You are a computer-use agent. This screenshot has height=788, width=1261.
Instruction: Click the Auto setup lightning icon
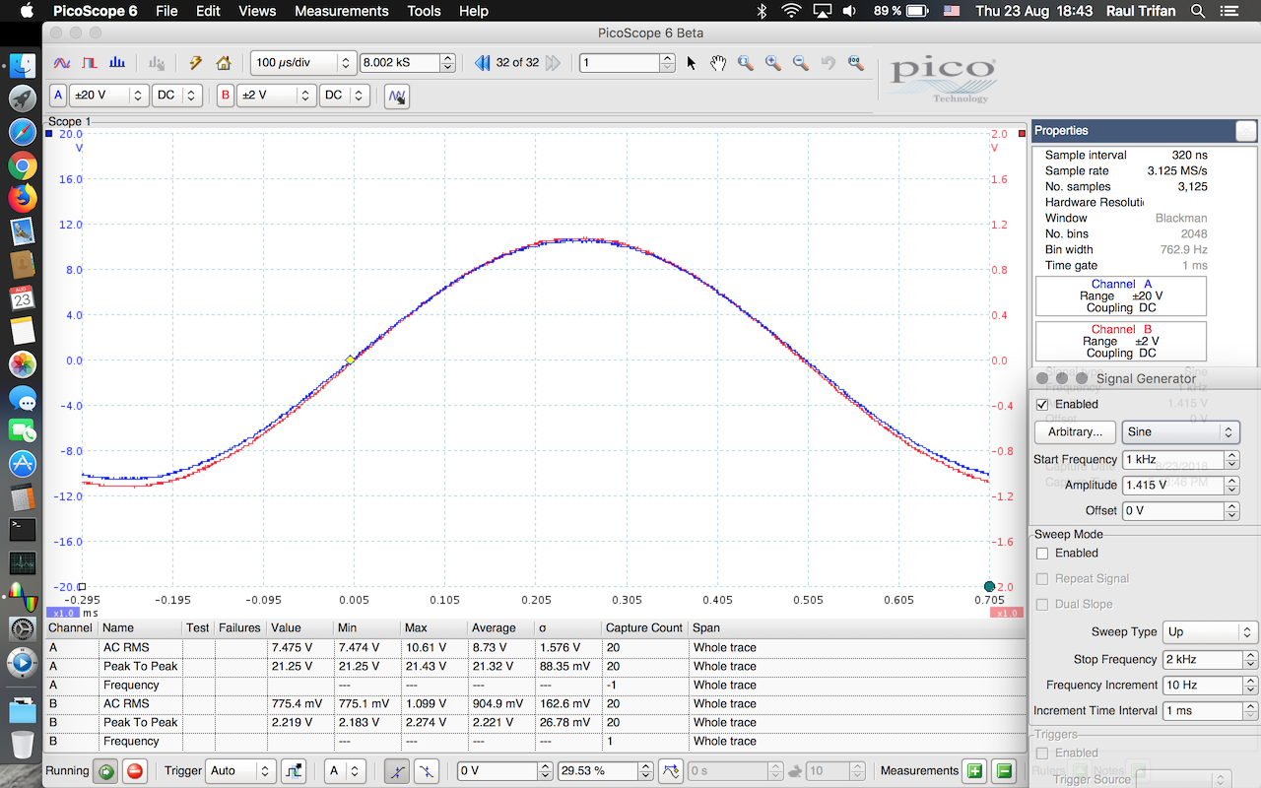(x=195, y=63)
